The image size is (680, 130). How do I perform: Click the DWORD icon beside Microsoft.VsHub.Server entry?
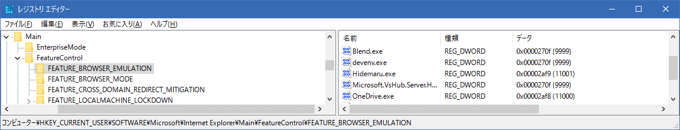346,85
